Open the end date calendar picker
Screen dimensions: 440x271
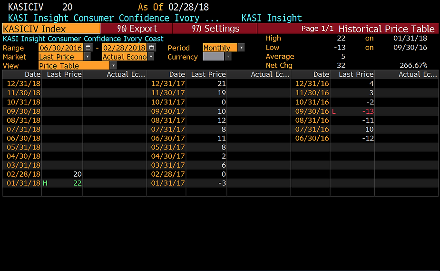tap(151, 48)
